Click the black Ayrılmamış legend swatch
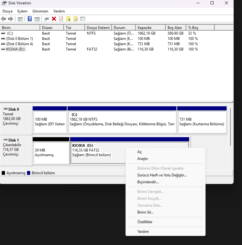 coord(3,173)
